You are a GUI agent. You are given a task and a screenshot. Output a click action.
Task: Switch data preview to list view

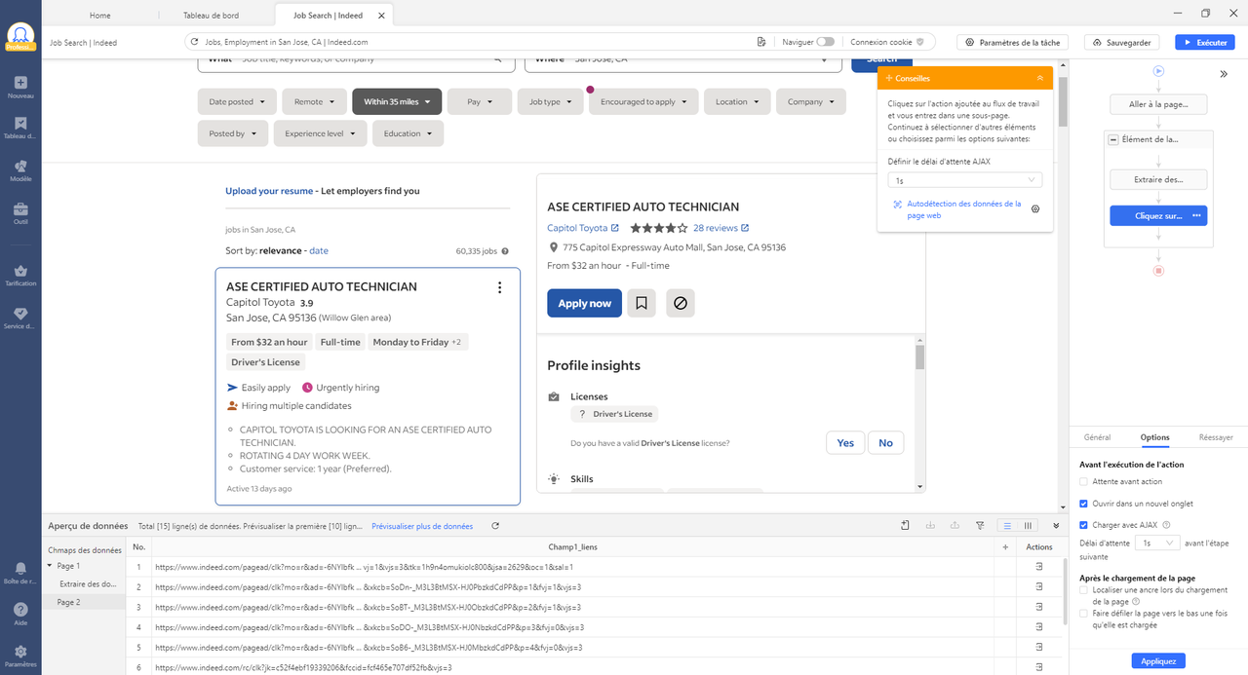1007,526
